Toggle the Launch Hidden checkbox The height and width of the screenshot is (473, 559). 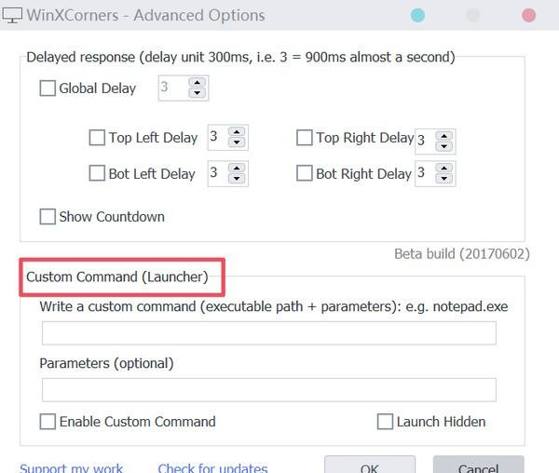[385, 422]
